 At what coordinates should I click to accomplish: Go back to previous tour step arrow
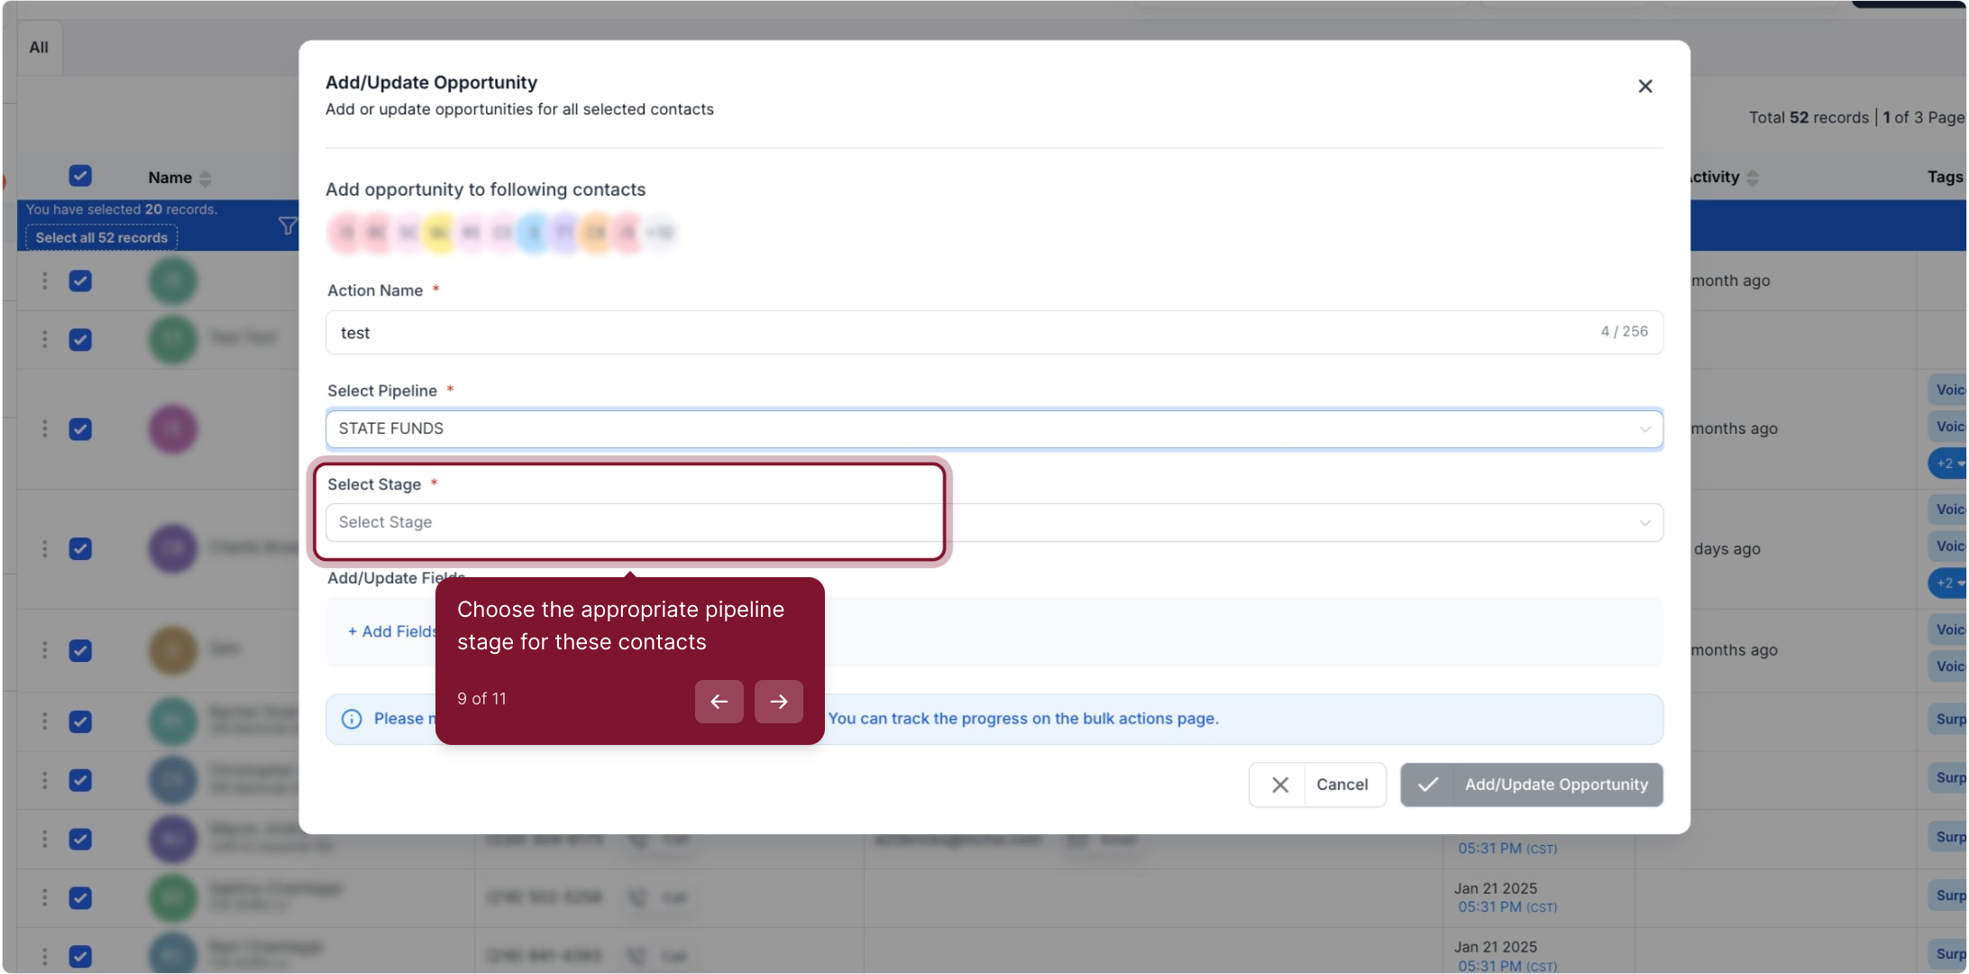point(719,702)
